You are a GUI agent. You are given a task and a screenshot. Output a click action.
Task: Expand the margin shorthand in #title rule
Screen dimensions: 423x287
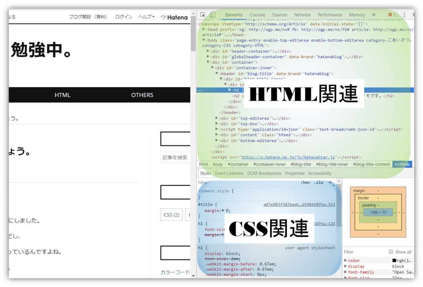click(223, 210)
